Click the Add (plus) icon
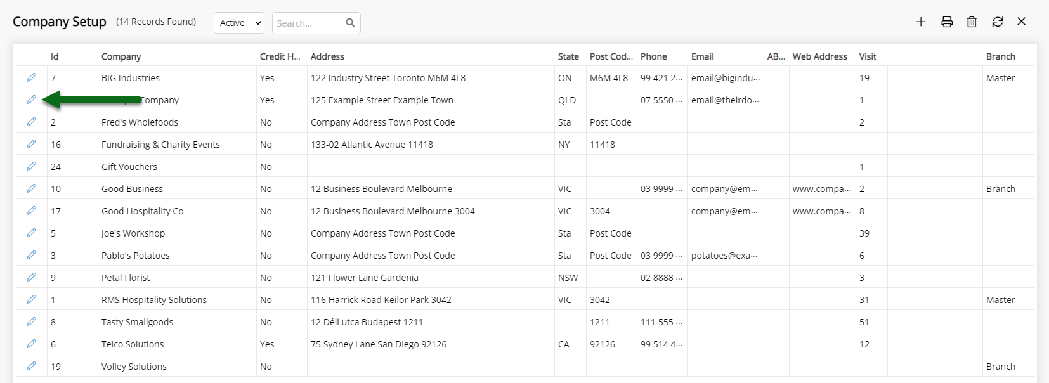This screenshot has width=1049, height=383. [921, 22]
